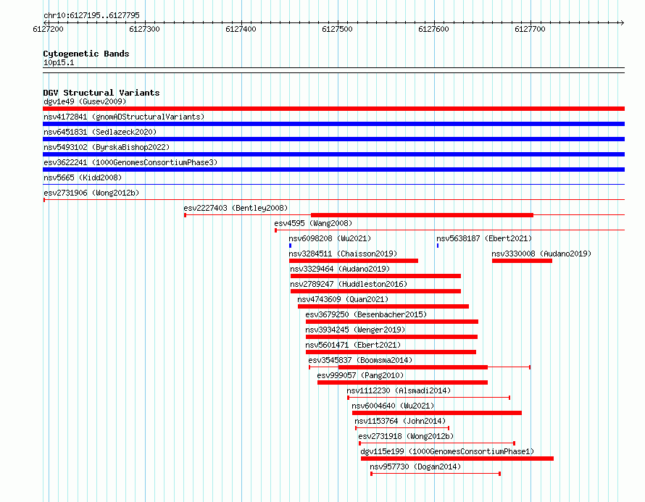Click the 6127300 ruler position label
Viewport: 645px width, 502px height.
click(x=144, y=29)
